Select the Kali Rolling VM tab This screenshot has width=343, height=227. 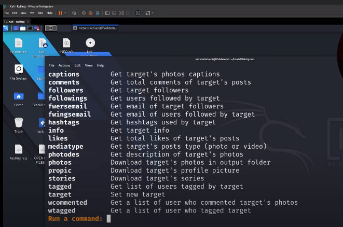(x=17, y=22)
